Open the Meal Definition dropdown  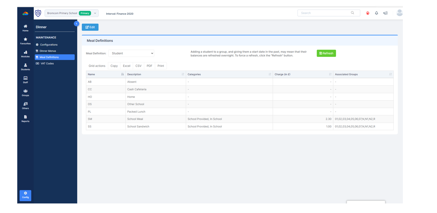(x=131, y=53)
